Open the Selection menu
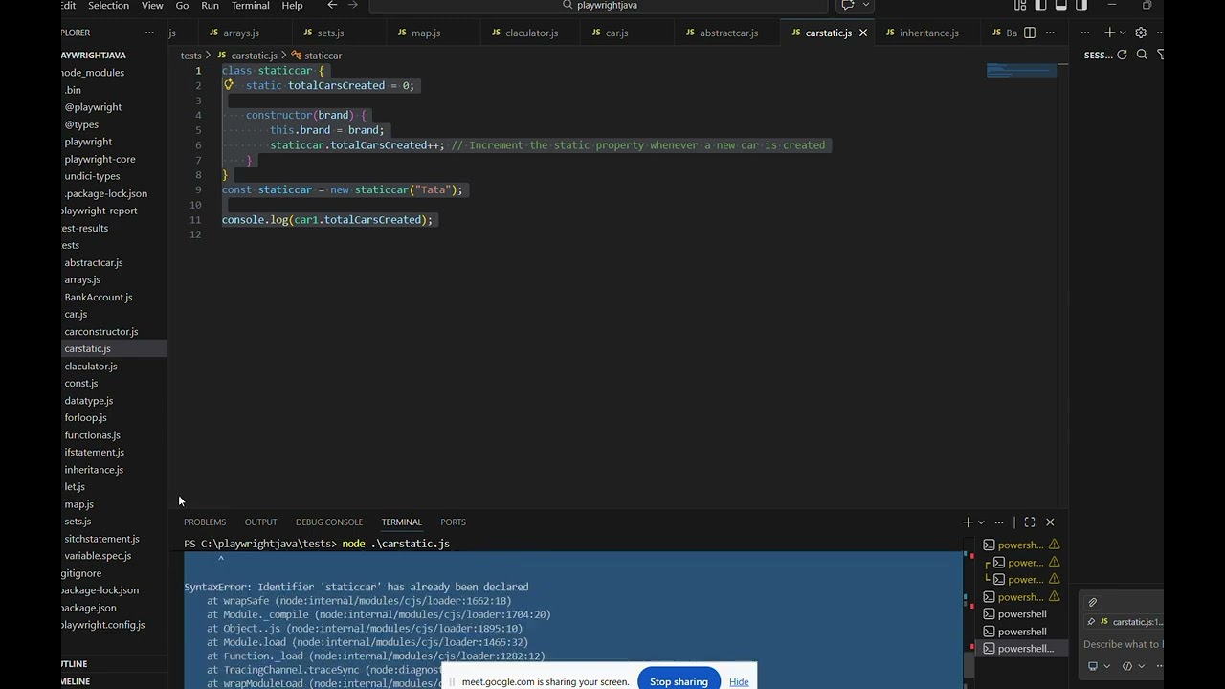Viewport: 1225px width, 689px height. [x=108, y=6]
